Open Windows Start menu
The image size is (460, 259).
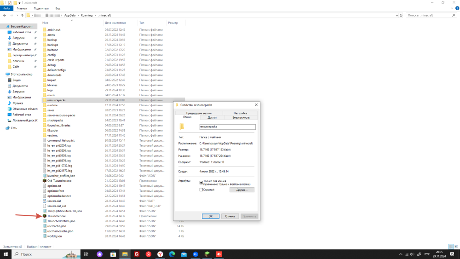click(5, 254)
